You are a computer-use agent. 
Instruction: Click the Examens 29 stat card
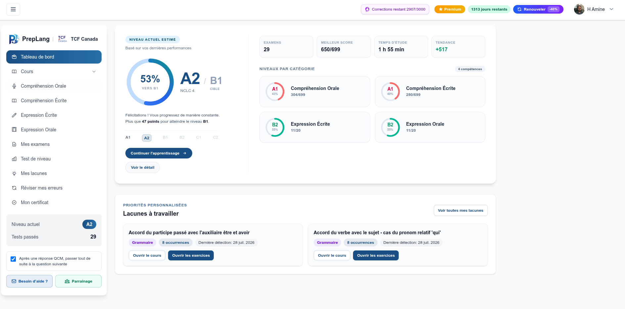click(286, 47)
